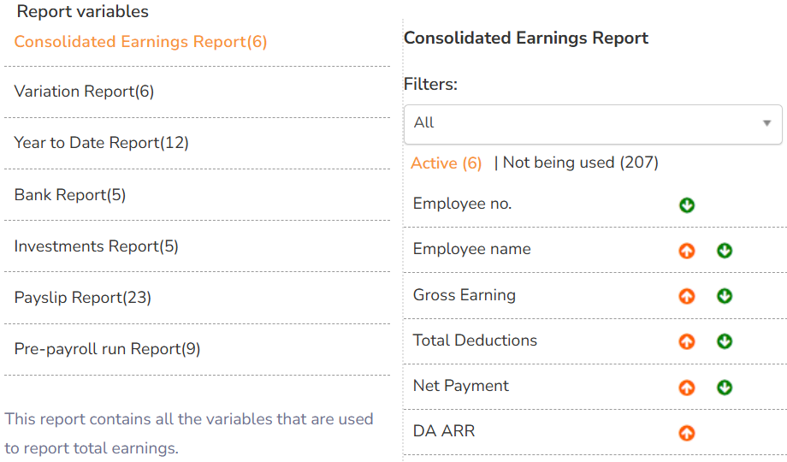Screen dimensions: 787x462
Task: Move DA ARR up with orange arrow
Action: click(x=686, y=433)
